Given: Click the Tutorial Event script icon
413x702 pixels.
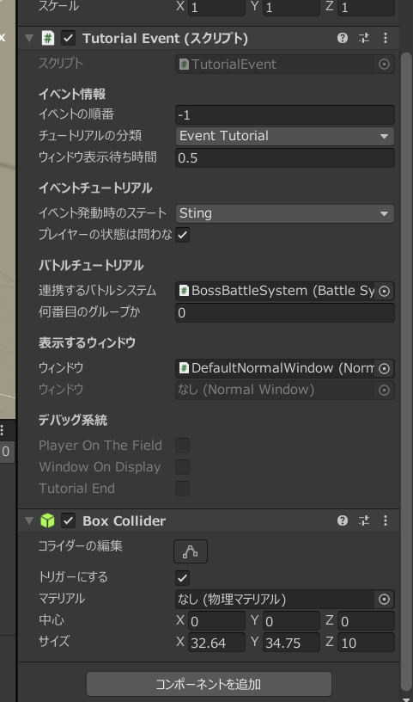Looking at the screenshot, I should click(47, 39).
